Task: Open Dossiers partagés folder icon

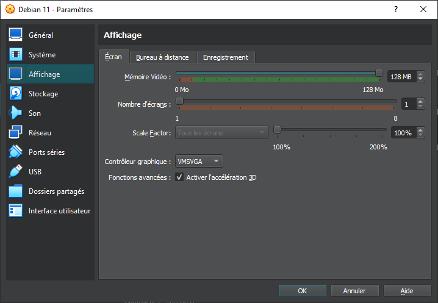Action: [x=16, y=191]
